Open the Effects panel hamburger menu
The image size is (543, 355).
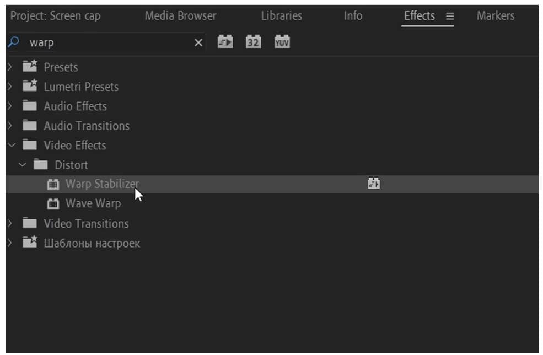coord(450,17)
